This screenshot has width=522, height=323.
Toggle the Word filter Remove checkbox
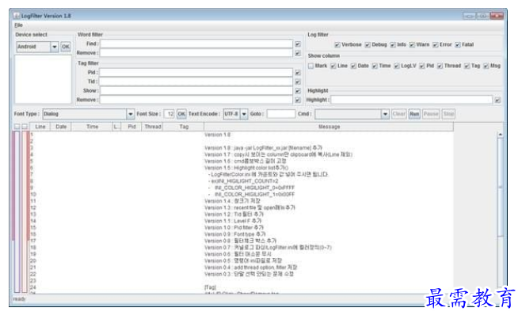click(x=298, y=53)
